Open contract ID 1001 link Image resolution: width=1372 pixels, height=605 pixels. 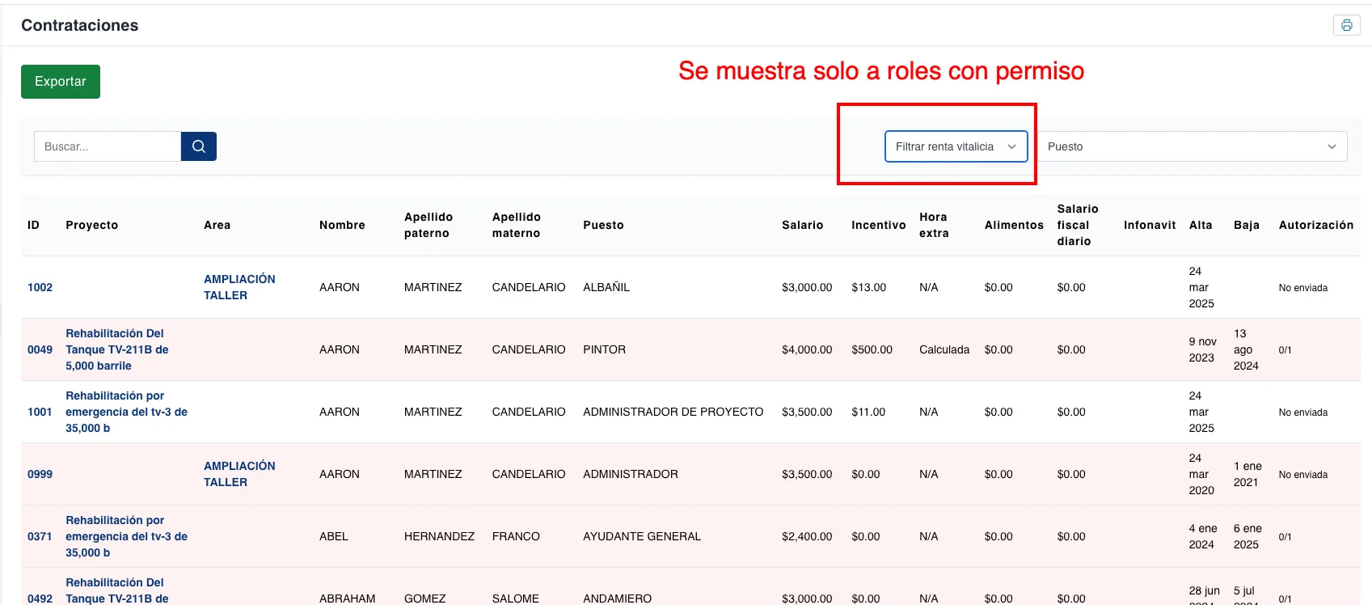coord(40,412)
